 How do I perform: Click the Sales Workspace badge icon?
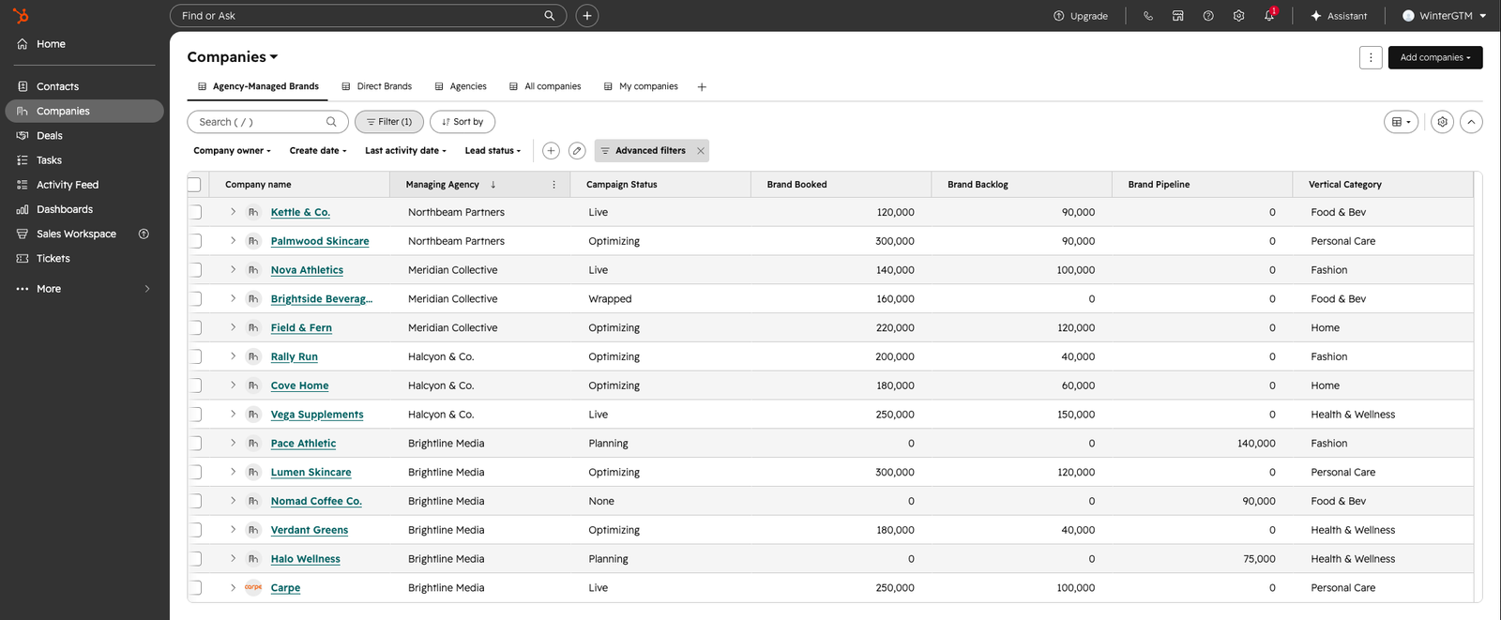pyautogui.click(x=144, y=234)
